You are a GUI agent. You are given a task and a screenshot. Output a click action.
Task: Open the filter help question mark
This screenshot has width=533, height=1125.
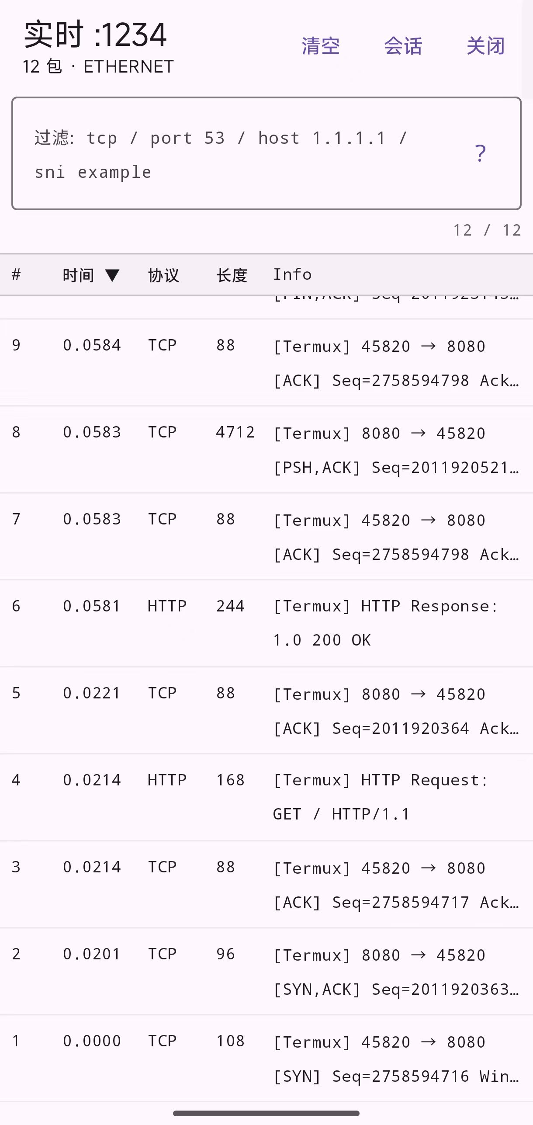tap(480, 153)
